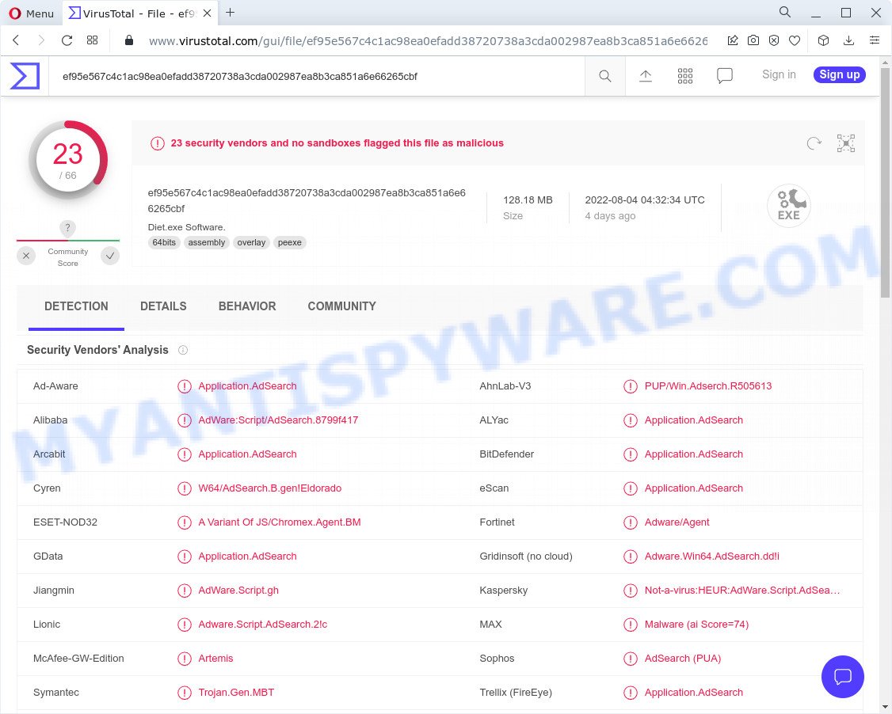Close the VirusTotal browser tab

tap(207, 13)
